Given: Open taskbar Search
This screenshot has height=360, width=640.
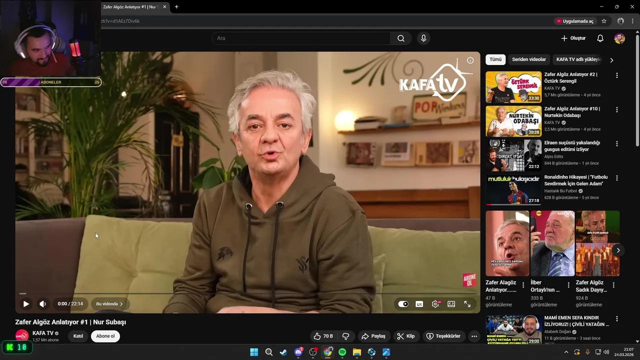Looking at the screenshot, I should click(269, 352).
